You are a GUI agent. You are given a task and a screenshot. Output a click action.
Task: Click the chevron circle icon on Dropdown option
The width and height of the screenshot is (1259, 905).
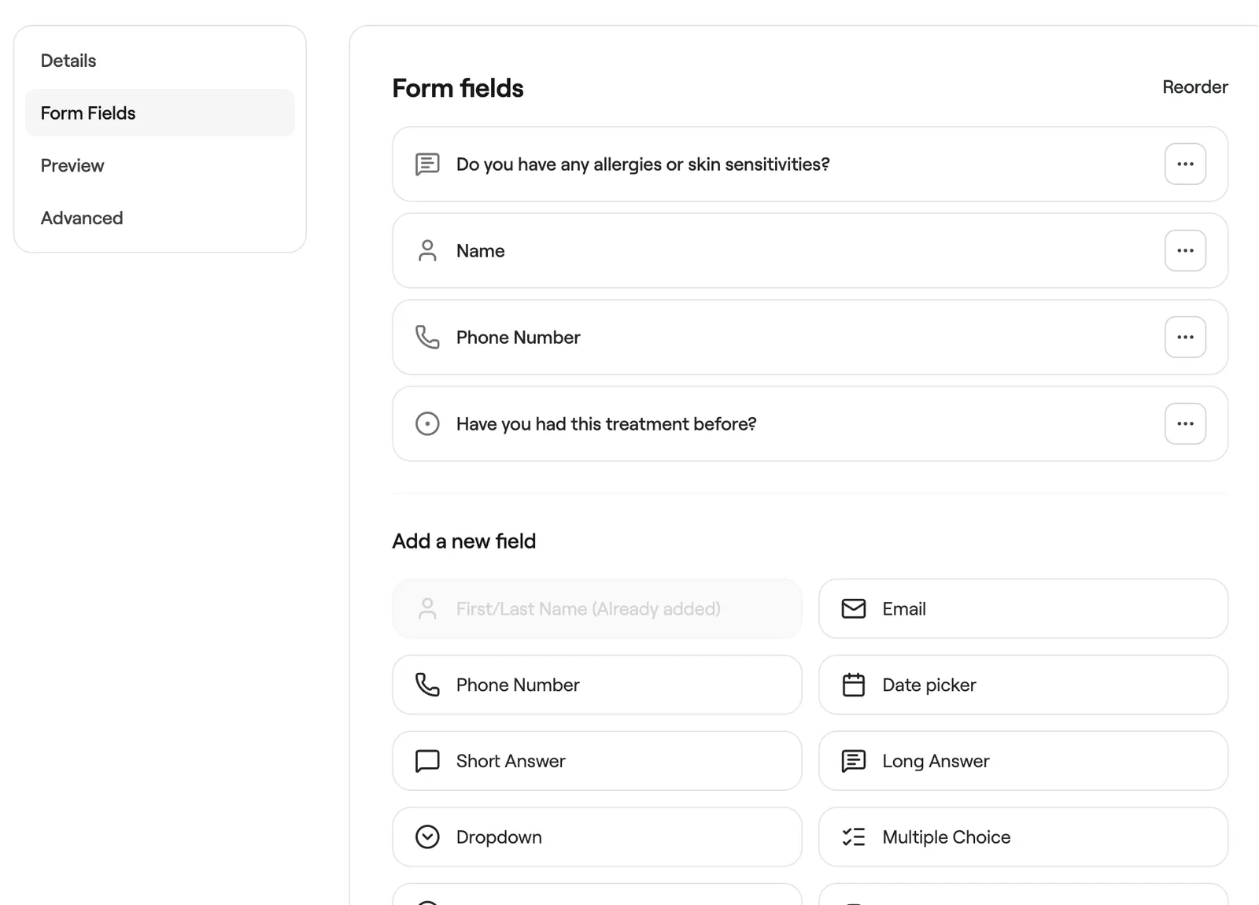click(x=427, y=837)
